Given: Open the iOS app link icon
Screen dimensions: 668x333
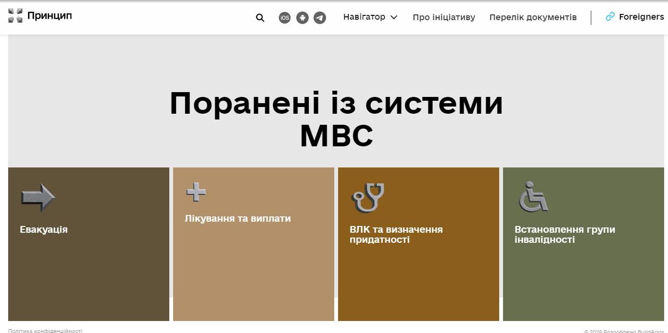Looking at the screenshot, I should [x=285, y=18].
